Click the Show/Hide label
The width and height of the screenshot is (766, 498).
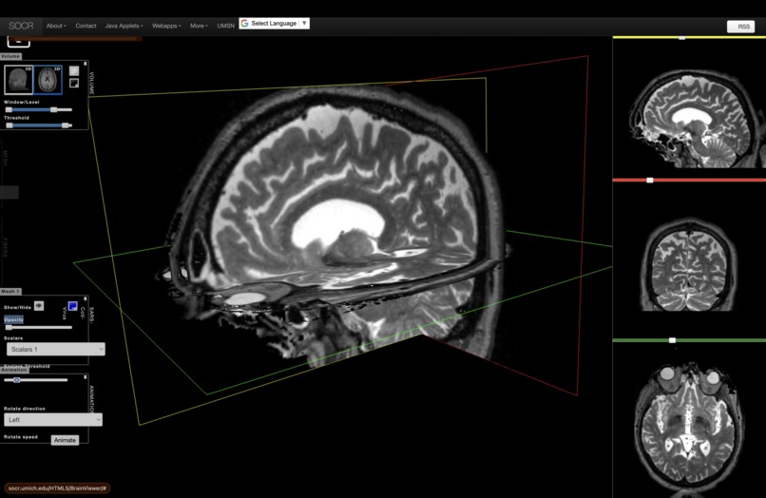(18, 307)
